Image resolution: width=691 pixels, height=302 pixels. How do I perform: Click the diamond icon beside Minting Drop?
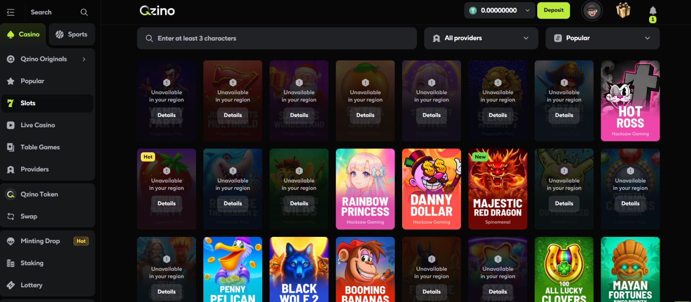tap(11, 241)
